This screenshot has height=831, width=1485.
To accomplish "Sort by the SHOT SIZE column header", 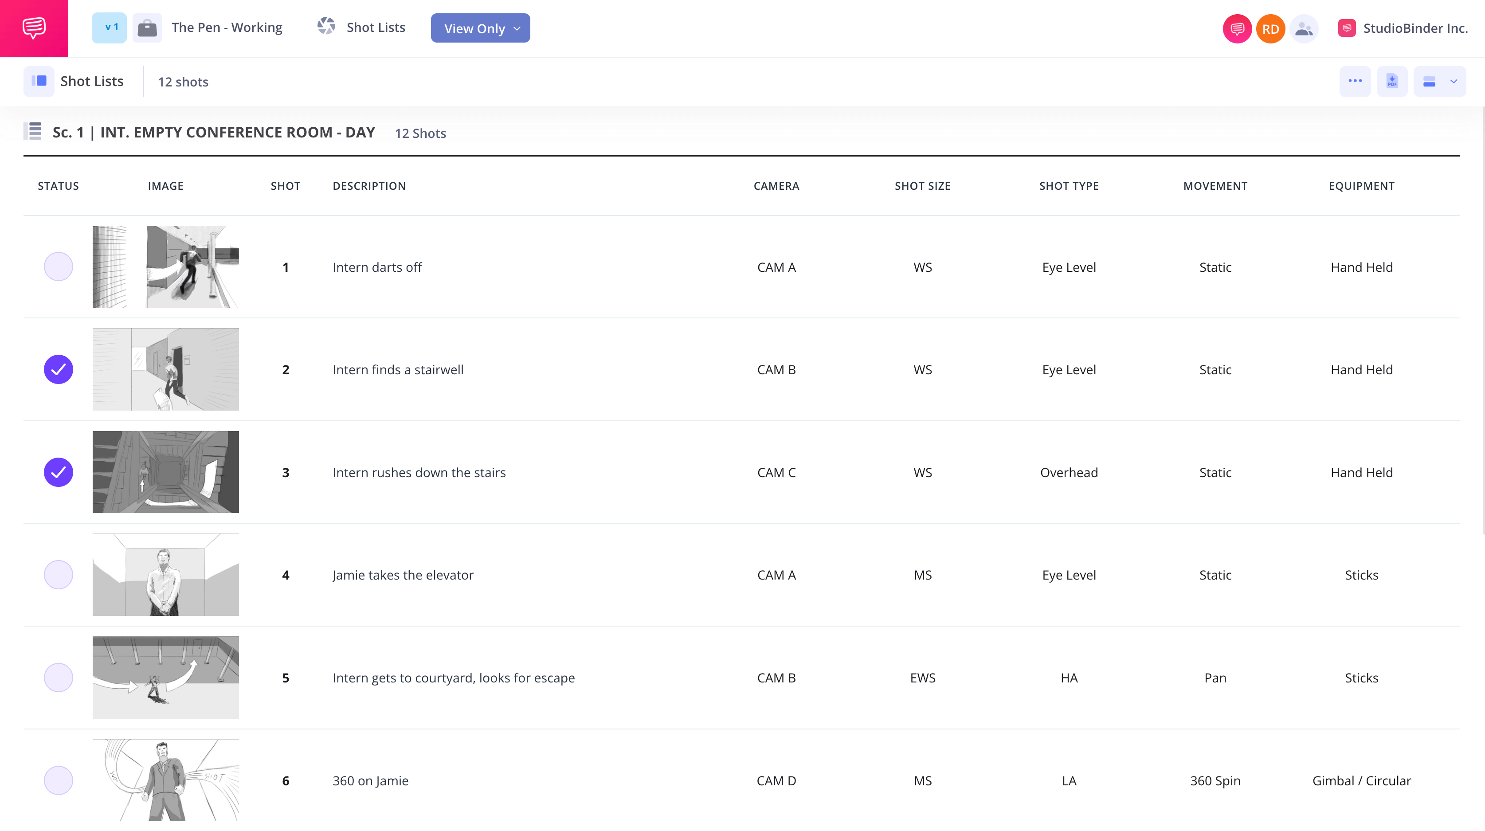I will (922, 186).
